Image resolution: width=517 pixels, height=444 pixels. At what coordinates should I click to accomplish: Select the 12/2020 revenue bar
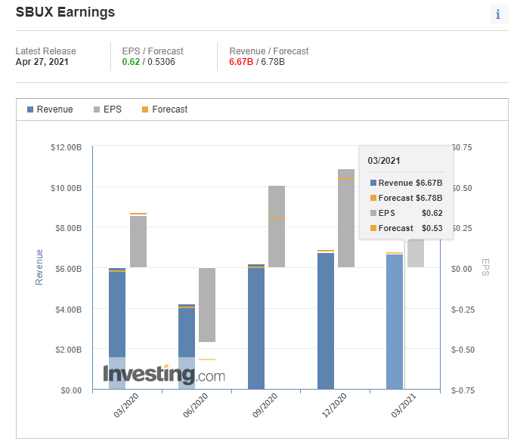click(x=326, y=321)
